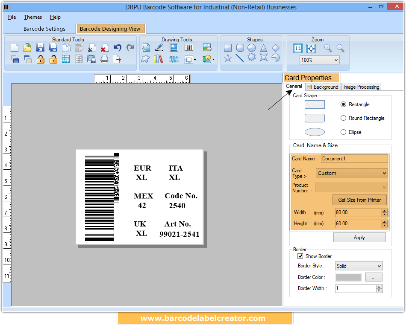Click the Apply button

pyautogui.click(x=359, y=238)
